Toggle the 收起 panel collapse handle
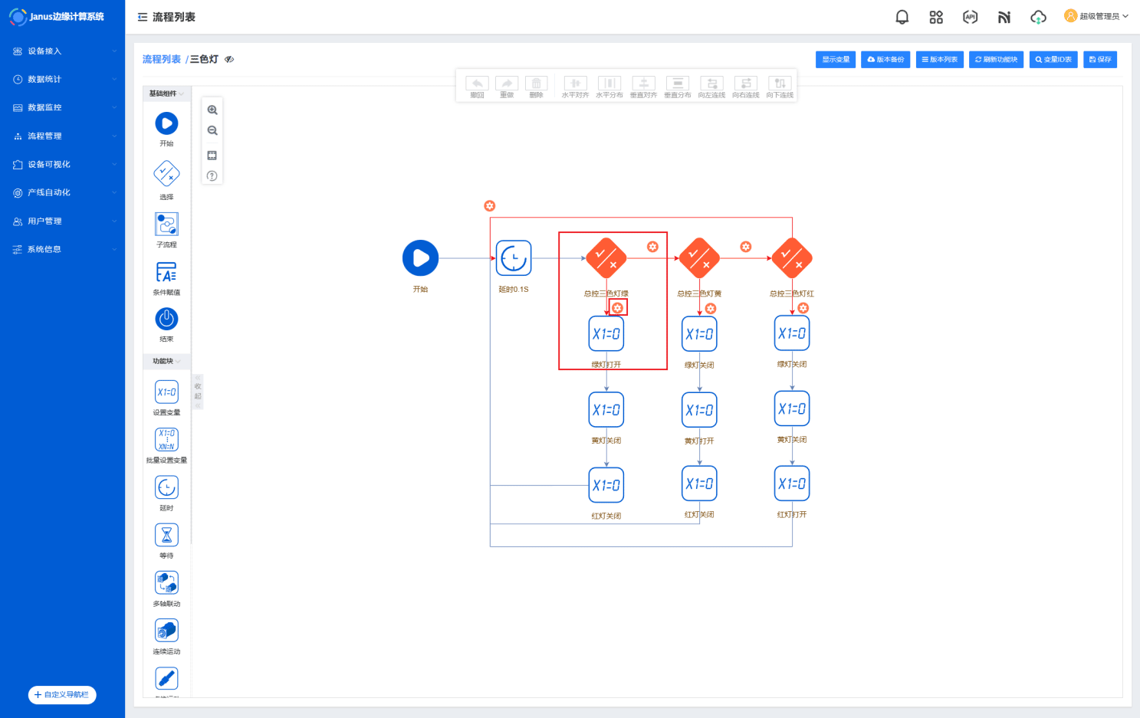This screenshot has width=1140, height=718. click(198, 392)
